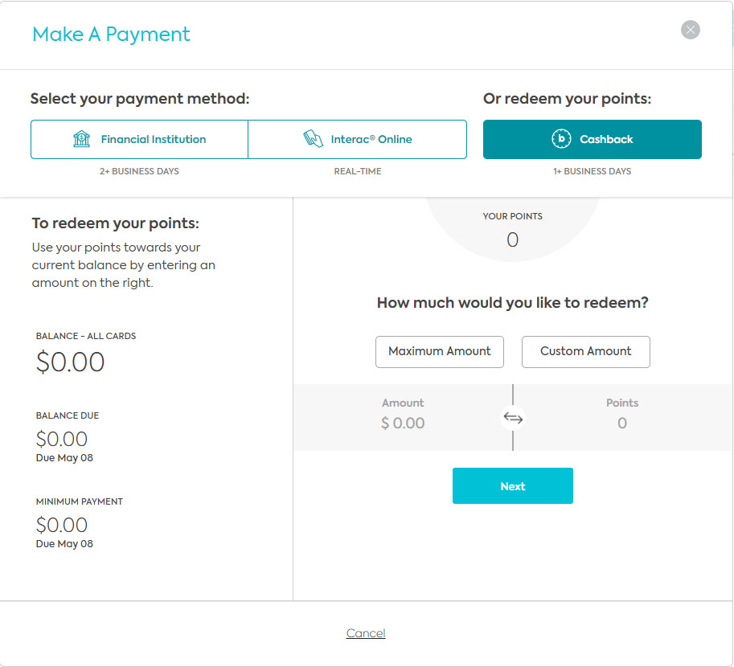This screenshot has height=667, width=734.
Task: Switch to Cashback redemption option
Action: coord(592,140)
